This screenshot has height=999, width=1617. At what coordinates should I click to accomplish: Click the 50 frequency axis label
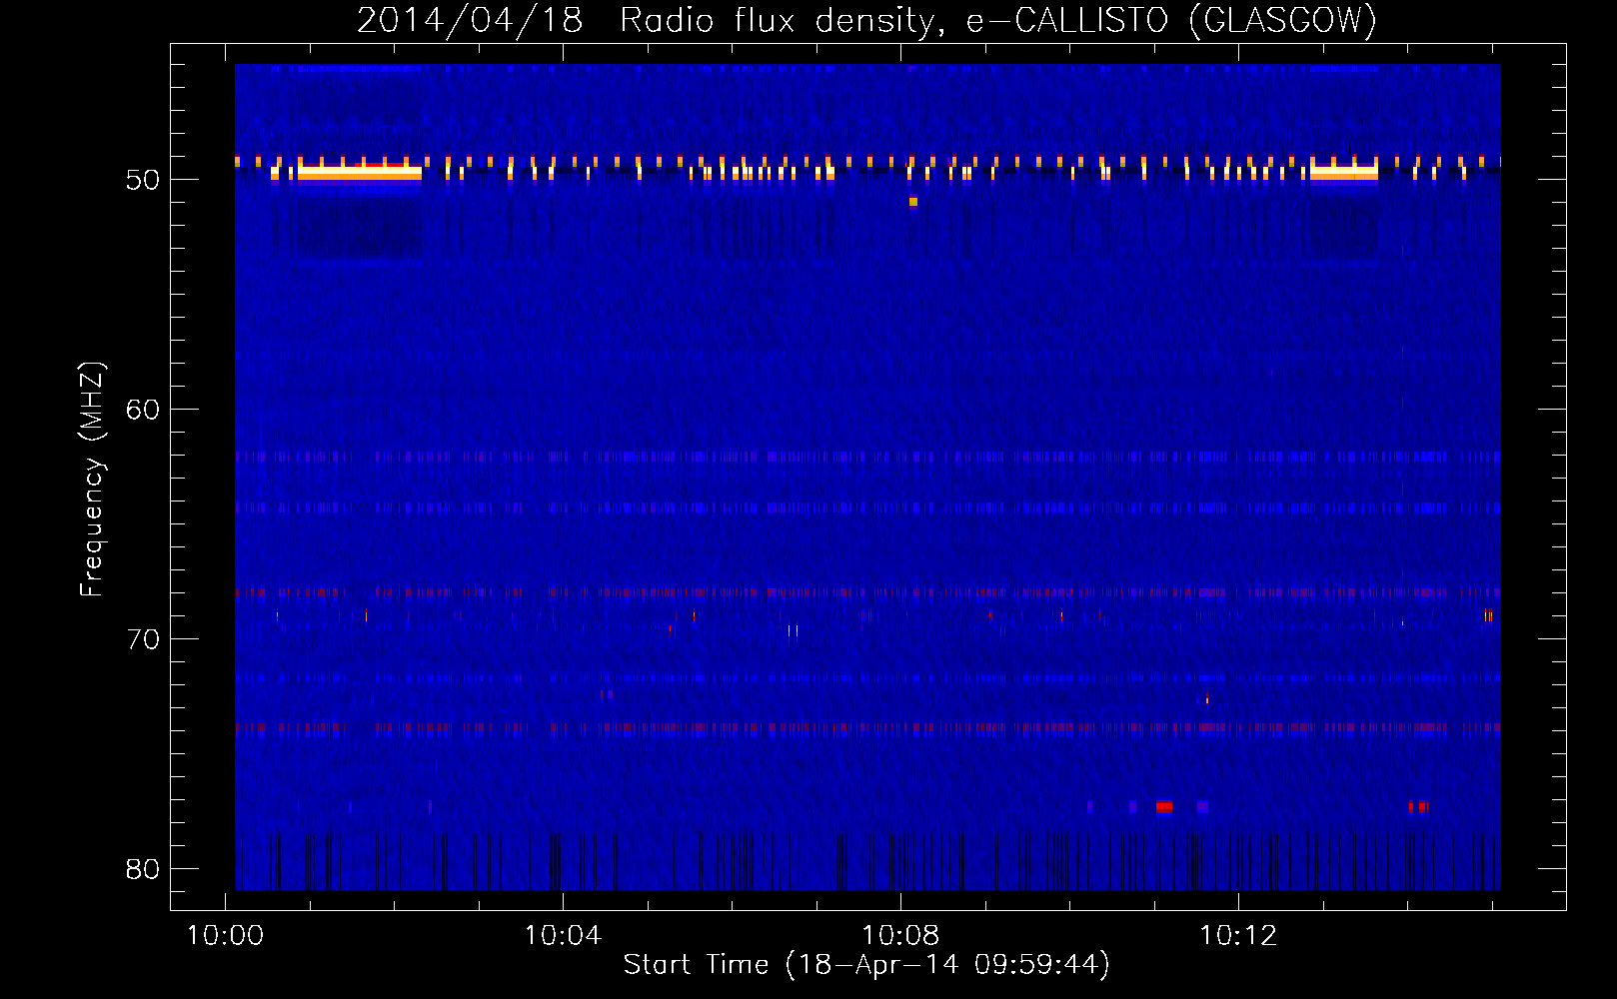(x=144, y=180)
